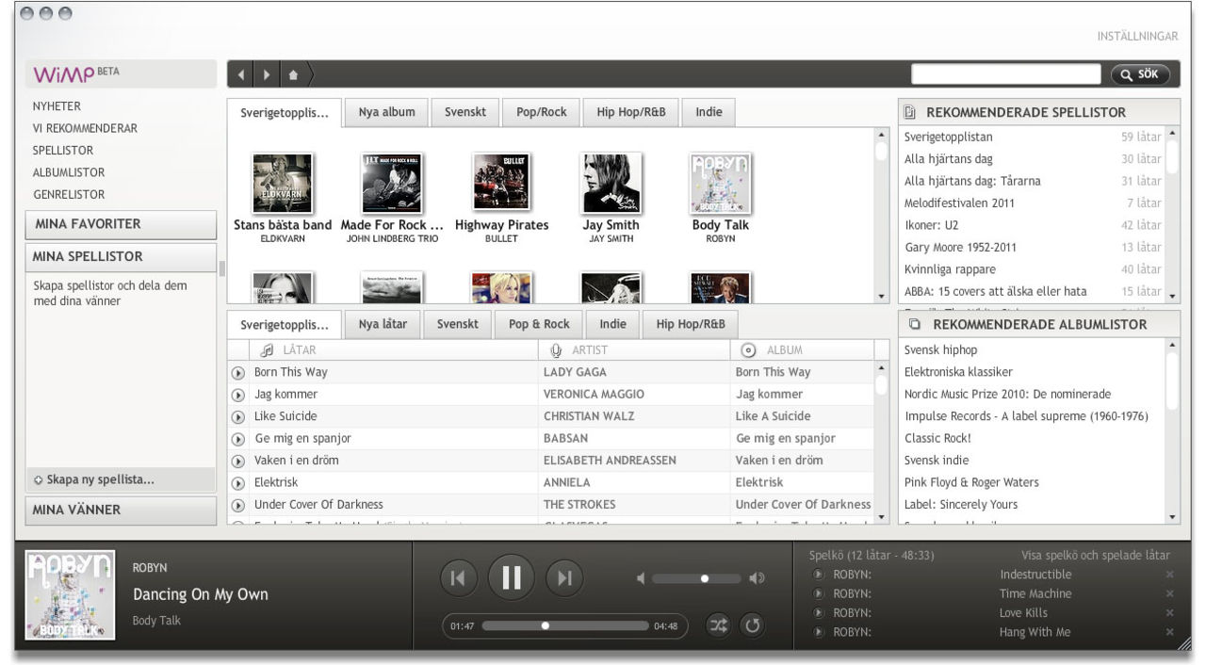This screenshot has width=1206, height=665.
Task: Open the Hip Hop/R&B songs tab
Action: 691,324
